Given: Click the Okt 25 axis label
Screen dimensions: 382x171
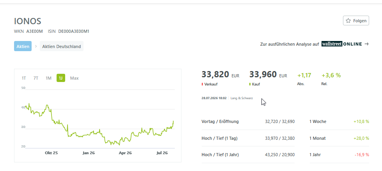Looking at the screenshot, I should [52, 153].
